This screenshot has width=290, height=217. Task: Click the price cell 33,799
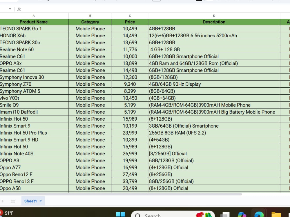point(130,181)
